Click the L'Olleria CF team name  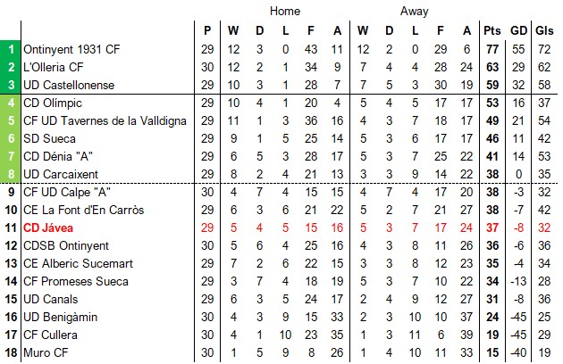(x=54, y=67)
